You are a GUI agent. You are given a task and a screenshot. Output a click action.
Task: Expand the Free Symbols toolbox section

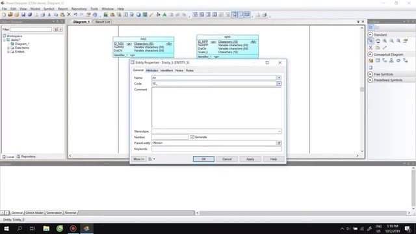[370, 74]
